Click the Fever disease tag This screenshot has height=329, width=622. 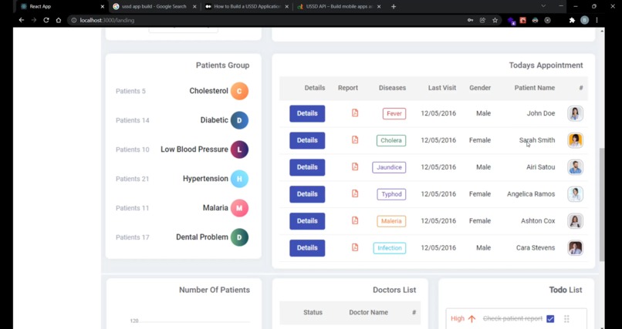(x=394, y=113)
